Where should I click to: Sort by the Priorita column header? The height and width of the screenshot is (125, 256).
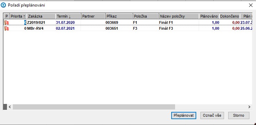pyautogui.click(x=18, y=16)
